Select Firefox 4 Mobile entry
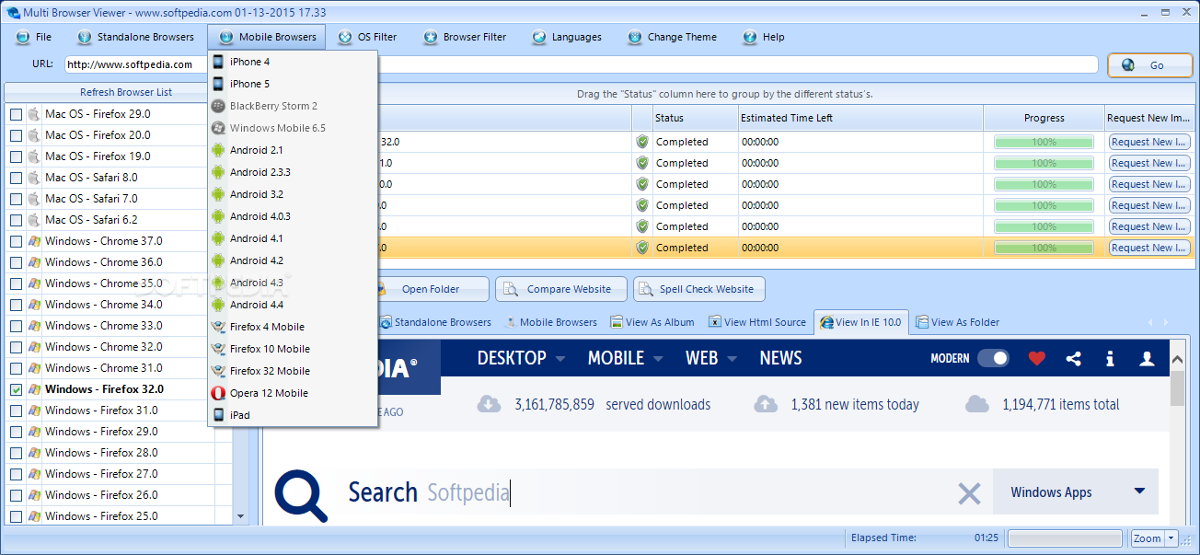The image size is (1200, 555). click(x=293, y=327)
